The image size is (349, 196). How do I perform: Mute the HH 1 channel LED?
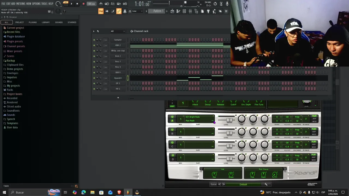pyautogui.click(x=94, y=89)
